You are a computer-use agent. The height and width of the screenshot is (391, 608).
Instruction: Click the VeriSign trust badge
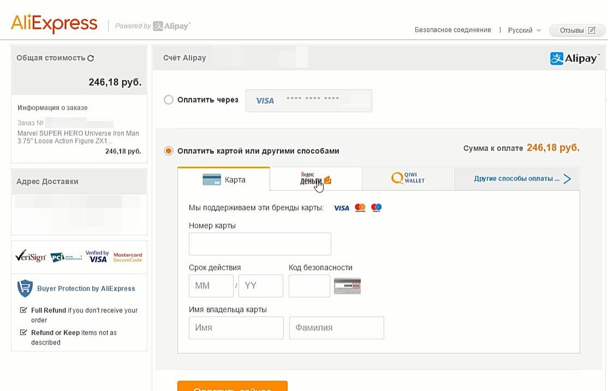point(31,256)
